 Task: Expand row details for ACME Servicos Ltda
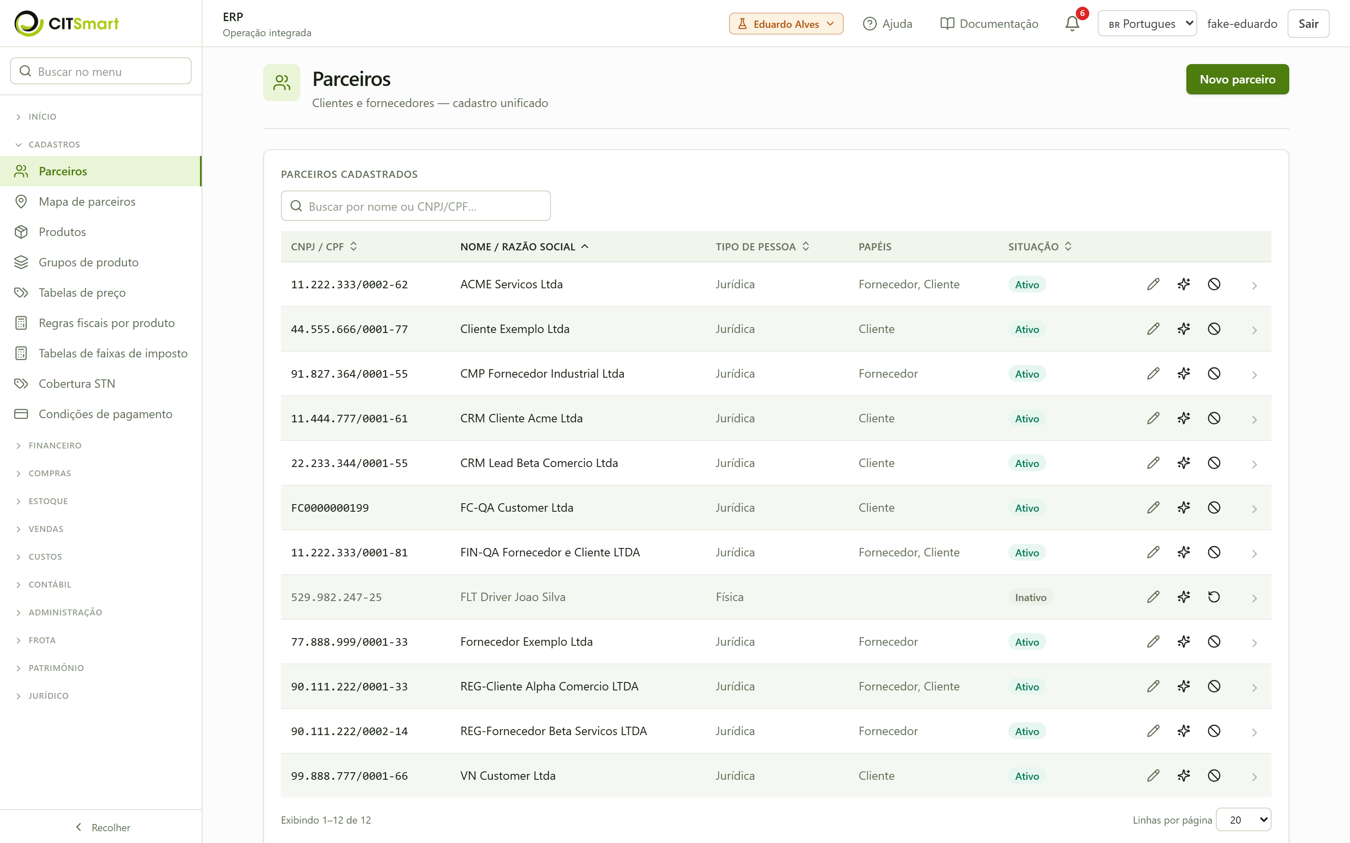click(1254, 285)
